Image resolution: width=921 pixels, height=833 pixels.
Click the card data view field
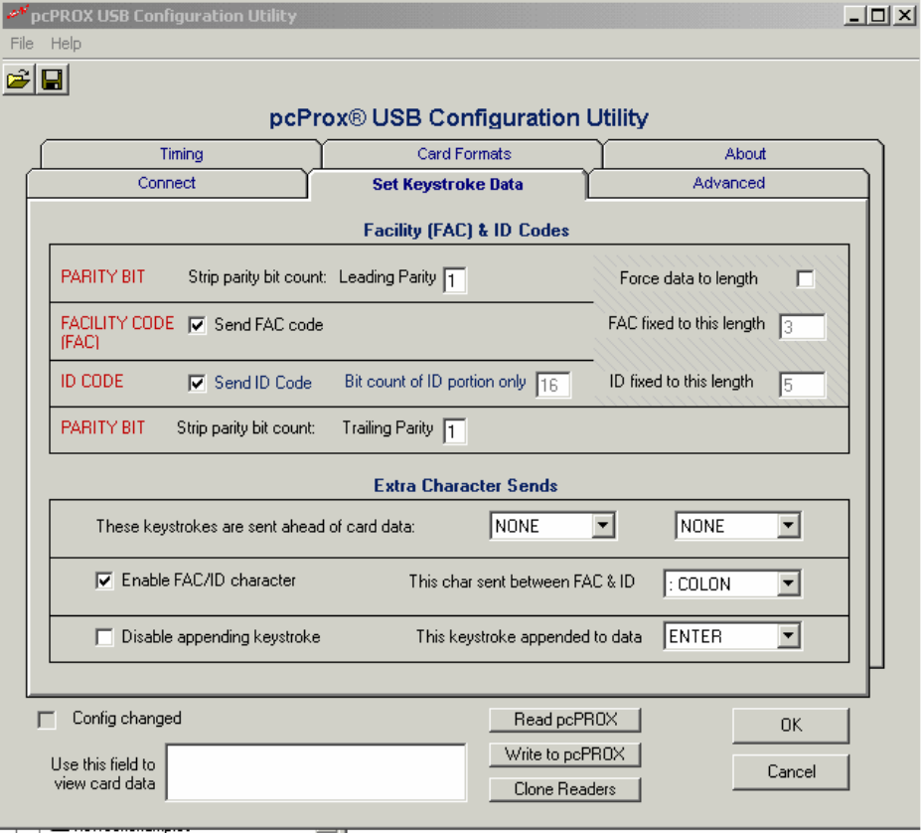317,772
